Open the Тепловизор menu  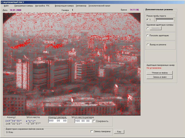pyautogui.click(x=81, y=6)
